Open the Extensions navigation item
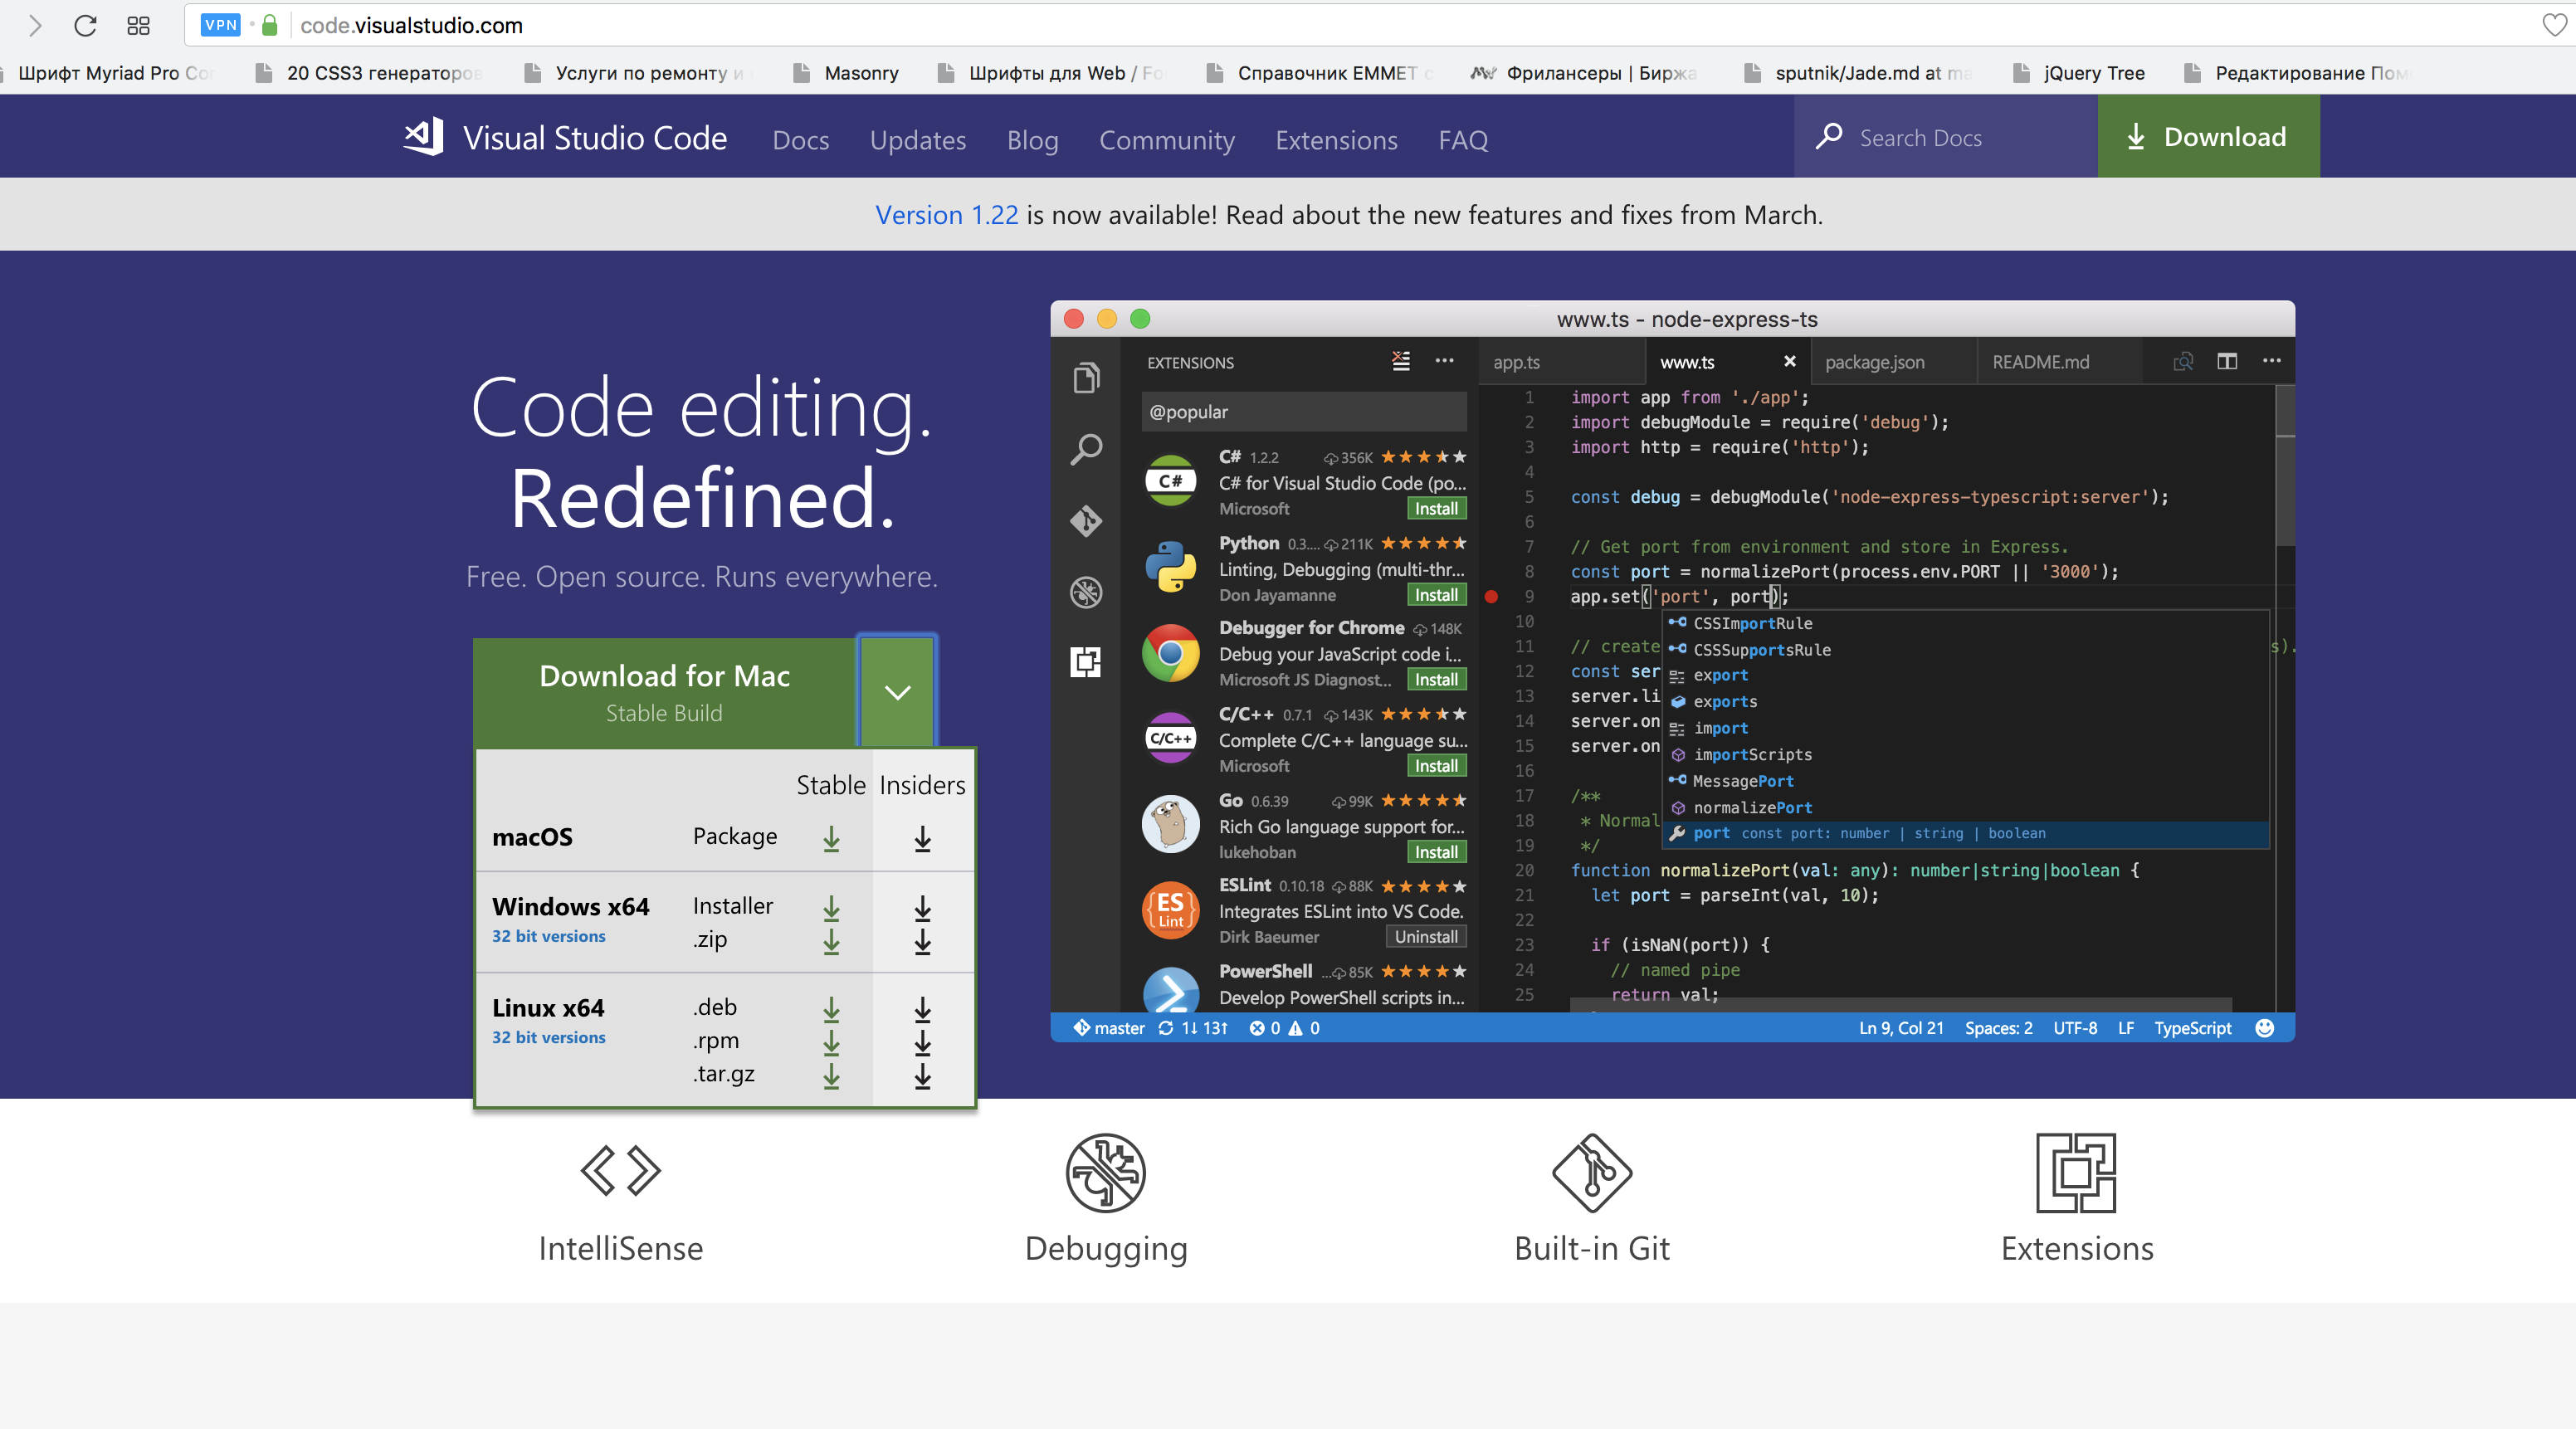This screenshot has width=2576, height=1429. 1336,139
